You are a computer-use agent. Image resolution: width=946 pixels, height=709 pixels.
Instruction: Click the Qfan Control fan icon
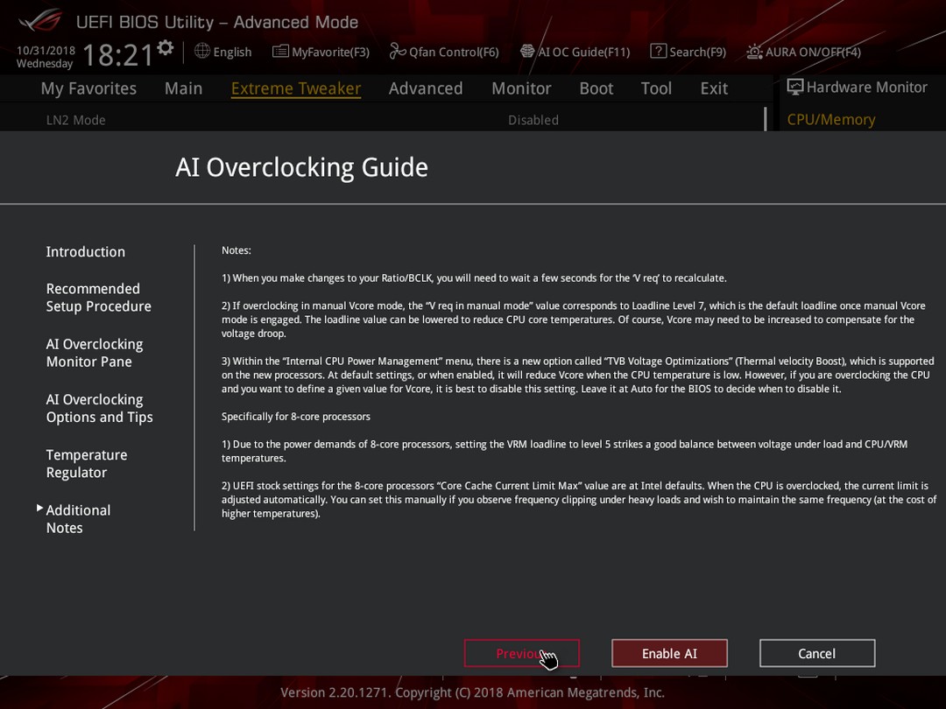(397, 52)
